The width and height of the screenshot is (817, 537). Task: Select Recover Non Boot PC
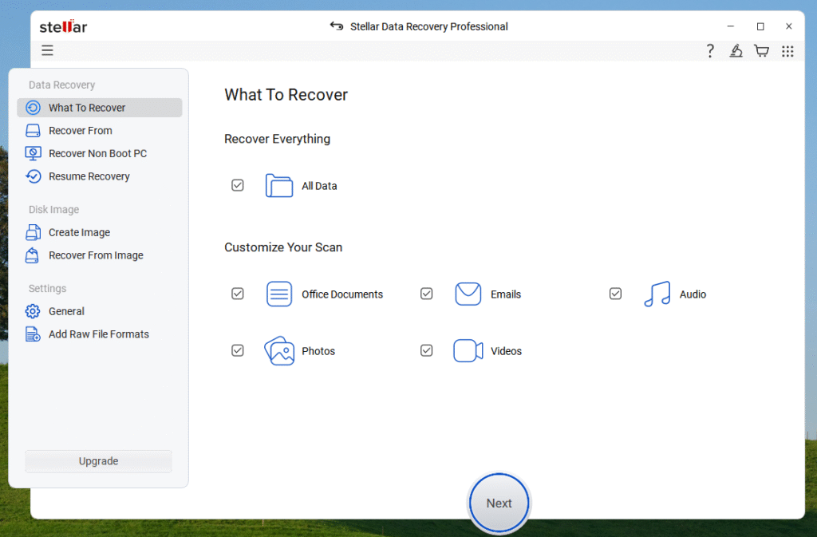(97, 153)
